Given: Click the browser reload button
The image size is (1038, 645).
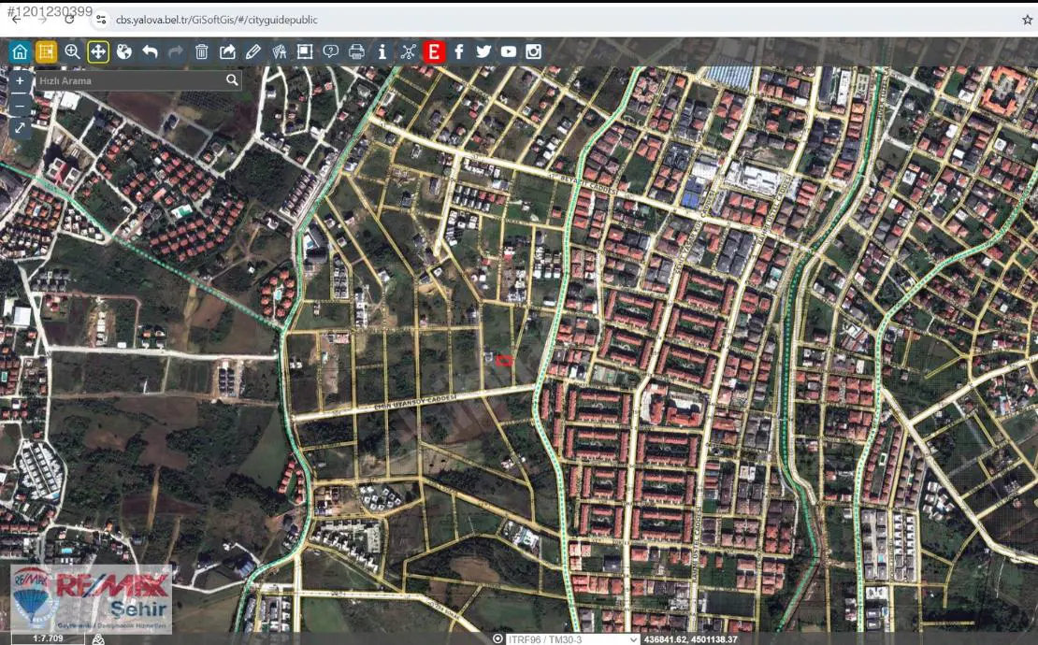Looking at the screenshot, I should click(x=69, y=20).
